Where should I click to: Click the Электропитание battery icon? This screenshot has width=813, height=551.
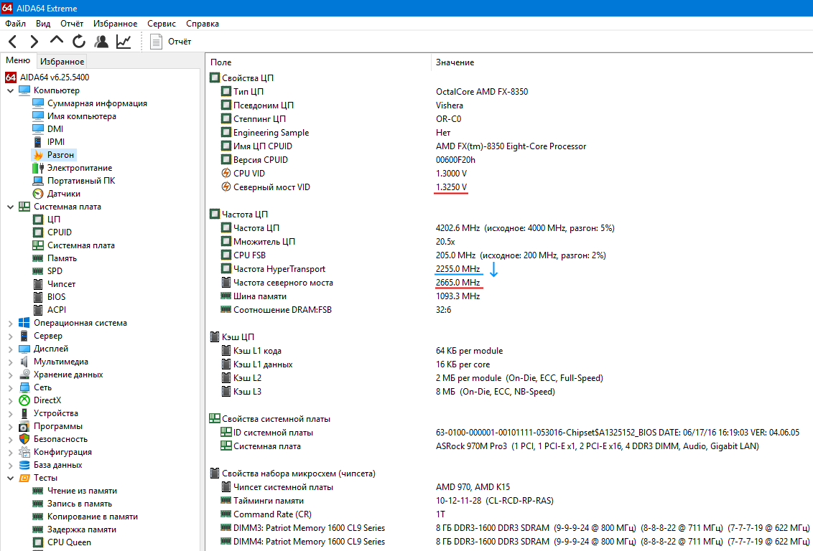pyautogui.click(x=38, y=168)
